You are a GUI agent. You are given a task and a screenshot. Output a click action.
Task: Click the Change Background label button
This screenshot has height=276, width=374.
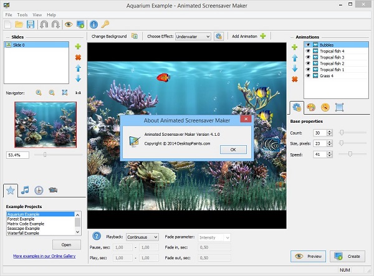tap(109, 36)
